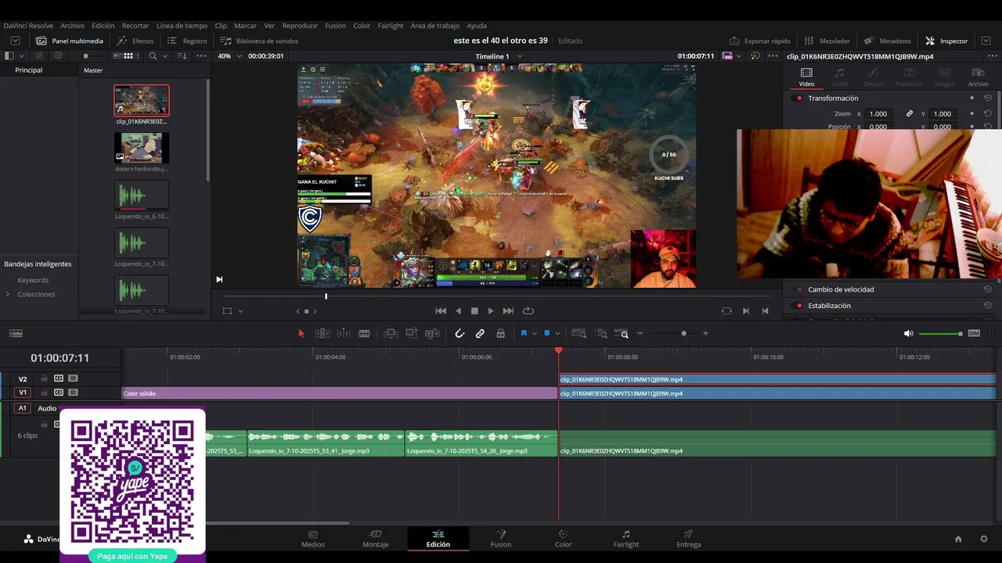Open the Mezclador panel

[x=827, y=41]
